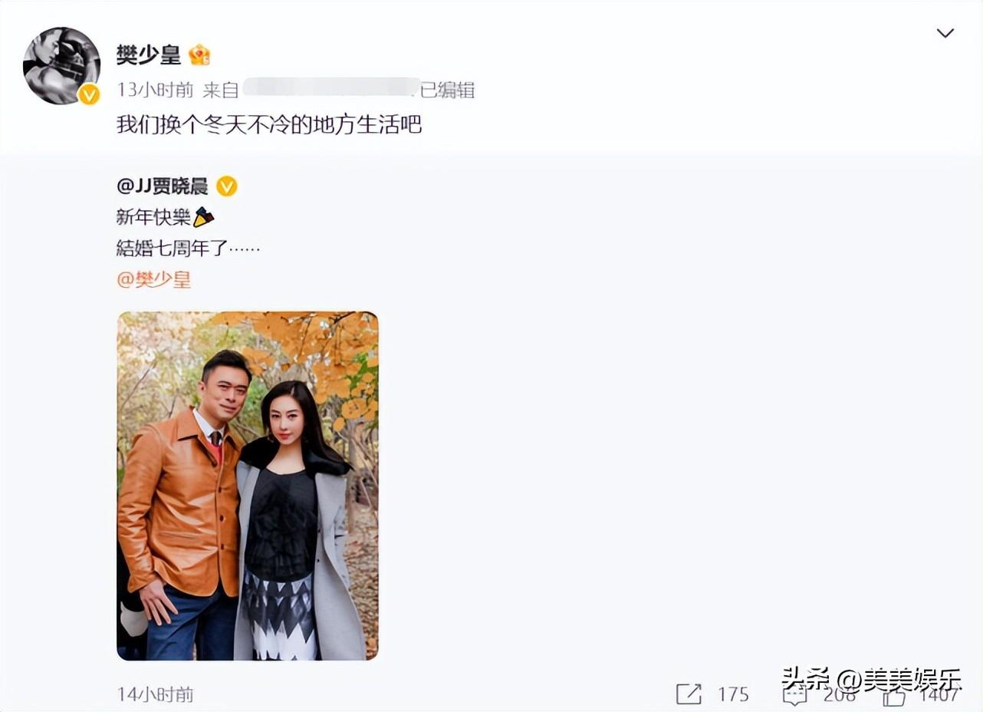Click the repost count 175
983x712 pixels.
pyautogui.click(x=733, y=694)
